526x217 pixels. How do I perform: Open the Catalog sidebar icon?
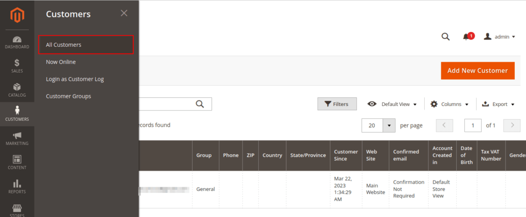point(17,90)
